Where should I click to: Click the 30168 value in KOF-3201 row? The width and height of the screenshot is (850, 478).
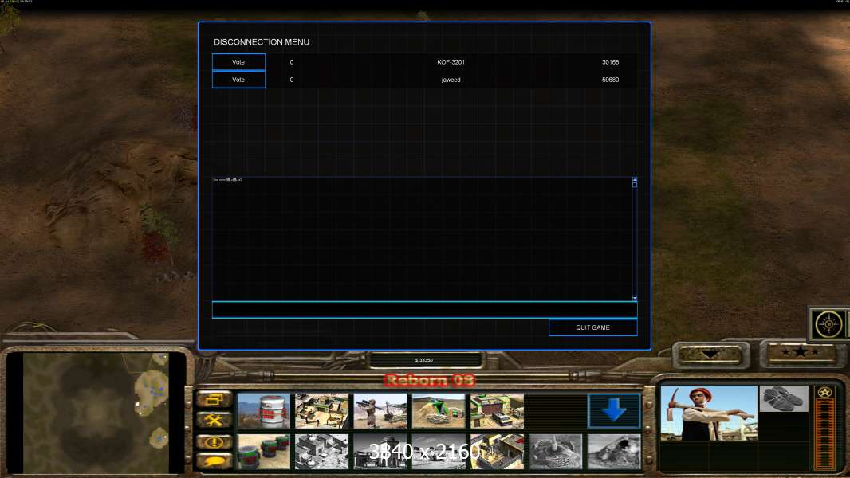tap(611, 62)
